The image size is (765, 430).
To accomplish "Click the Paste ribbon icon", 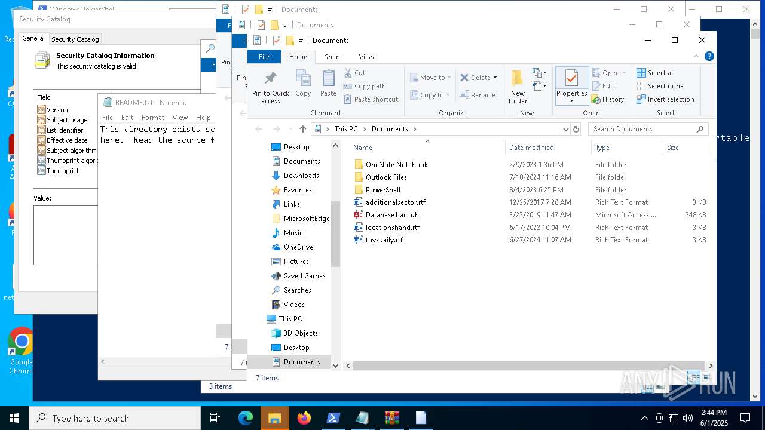I will pyautogui.click(x=328, y=83).
